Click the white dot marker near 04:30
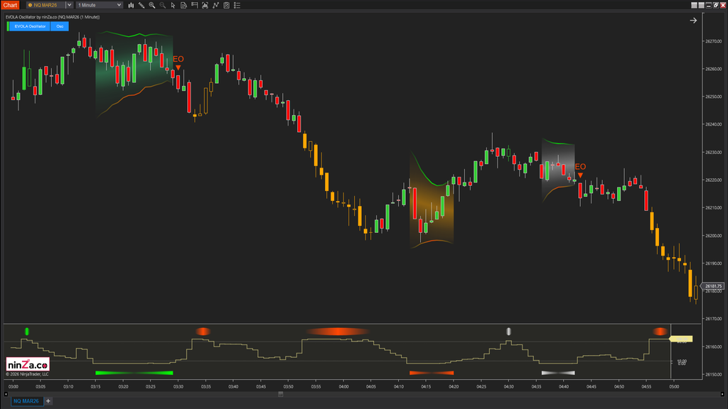The image size is (728, 409). point(508,331)
